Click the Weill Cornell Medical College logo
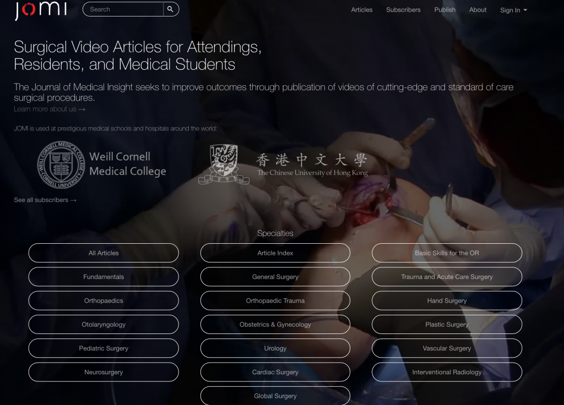Image resolution: width=564 pixels, height=405 pixels. (x=101, y=165)
